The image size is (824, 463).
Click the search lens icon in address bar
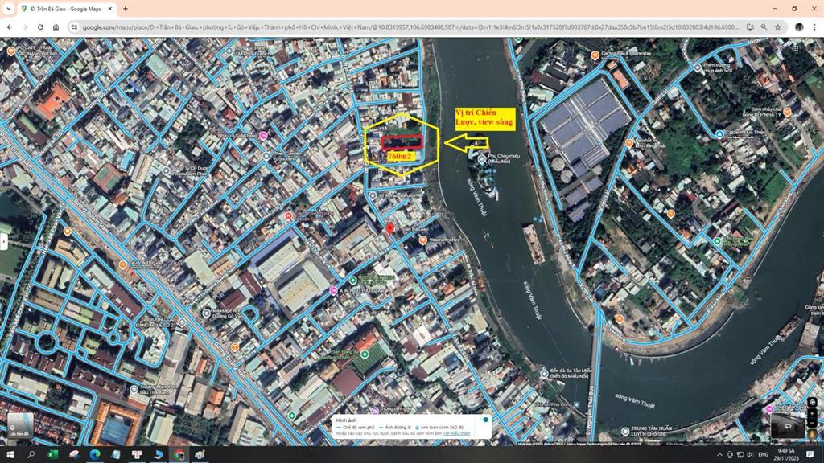[763, 27]
